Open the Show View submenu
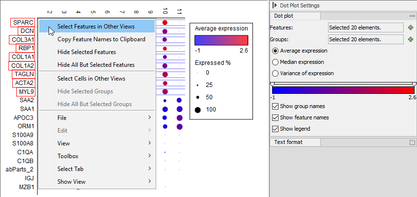Image resolution: width=417 pixels, height=197 pixels. click(x=97, y=182)
